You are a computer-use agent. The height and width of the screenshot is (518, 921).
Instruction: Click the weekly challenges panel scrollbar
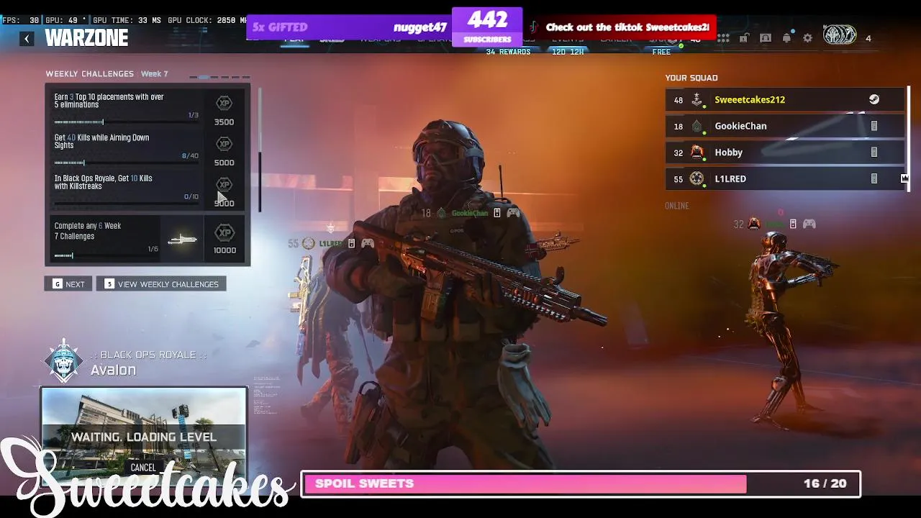pos(260,150)
